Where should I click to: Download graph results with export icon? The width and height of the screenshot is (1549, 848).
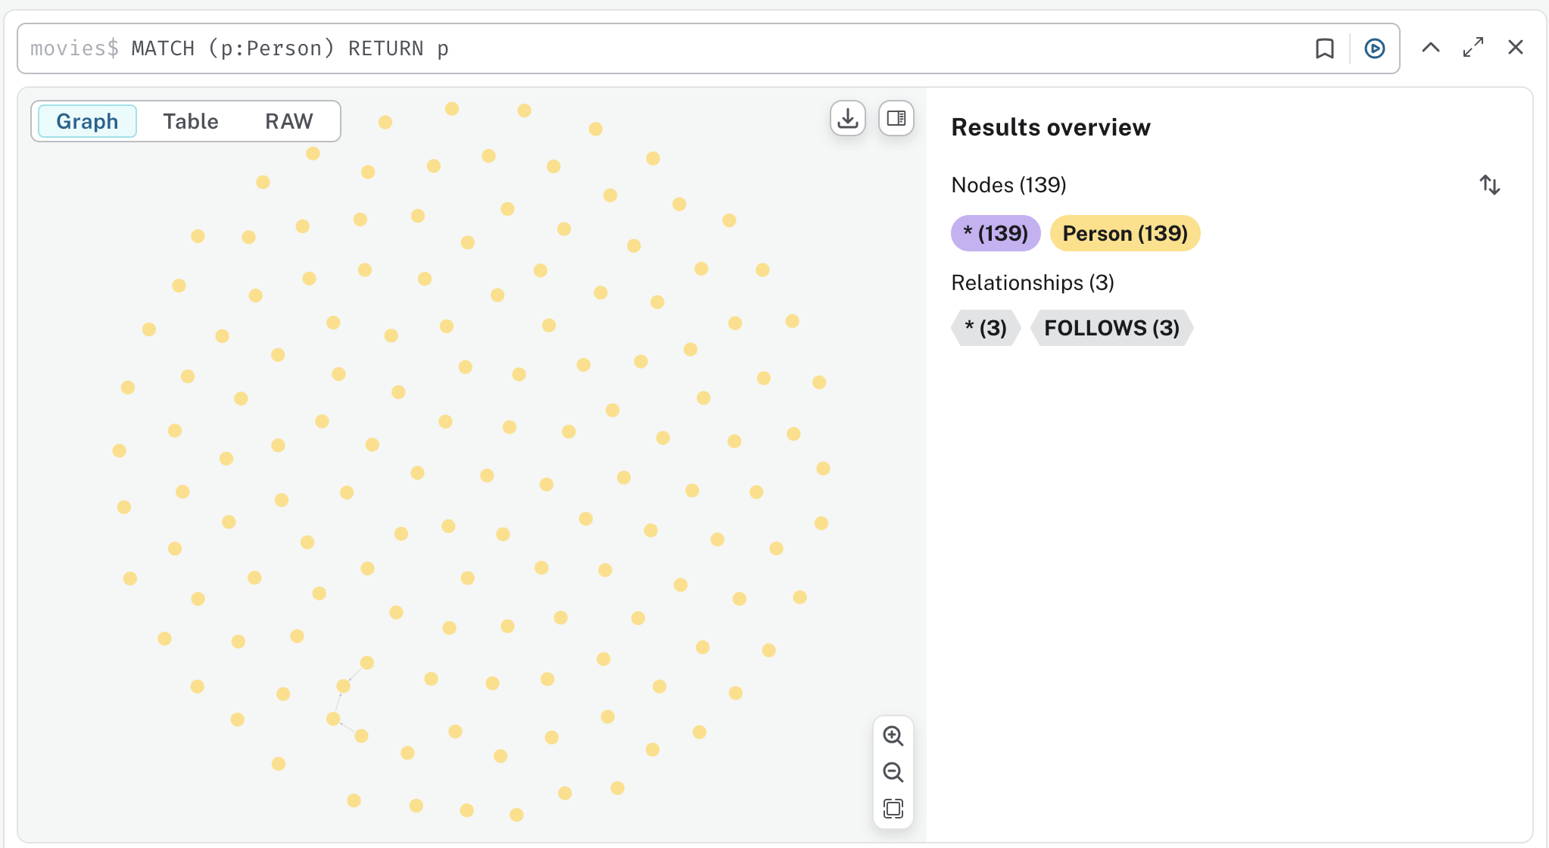coord(847,118)
